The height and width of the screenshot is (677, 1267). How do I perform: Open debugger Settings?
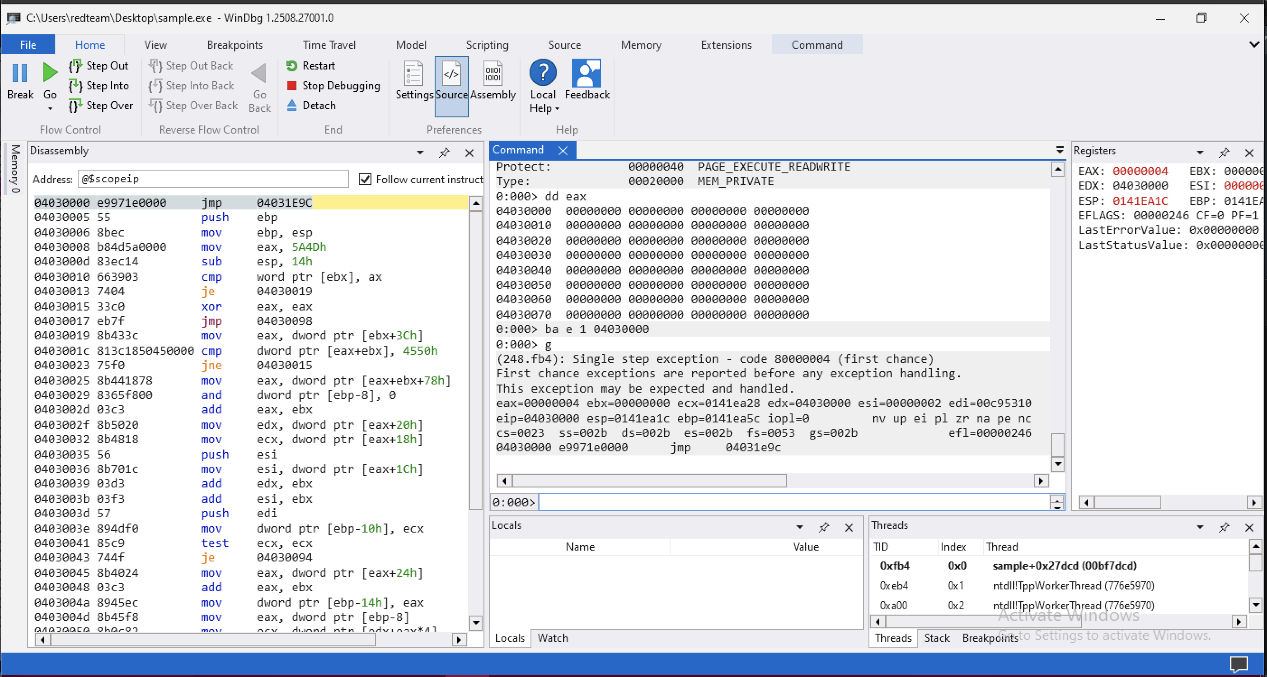coord(413,82)
